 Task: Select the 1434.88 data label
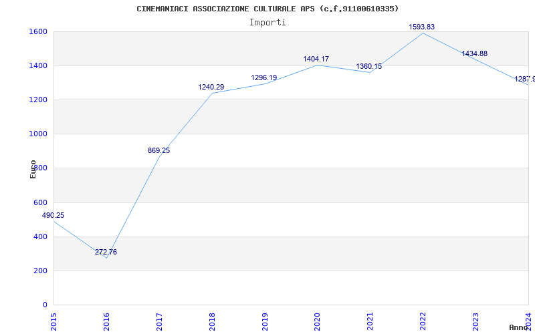[x=475, y=54]
